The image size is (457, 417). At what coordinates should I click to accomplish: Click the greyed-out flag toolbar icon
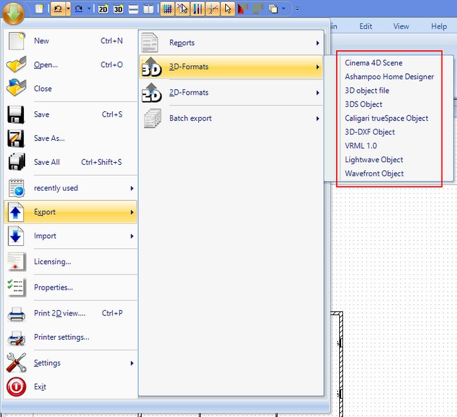click(257, 9)
